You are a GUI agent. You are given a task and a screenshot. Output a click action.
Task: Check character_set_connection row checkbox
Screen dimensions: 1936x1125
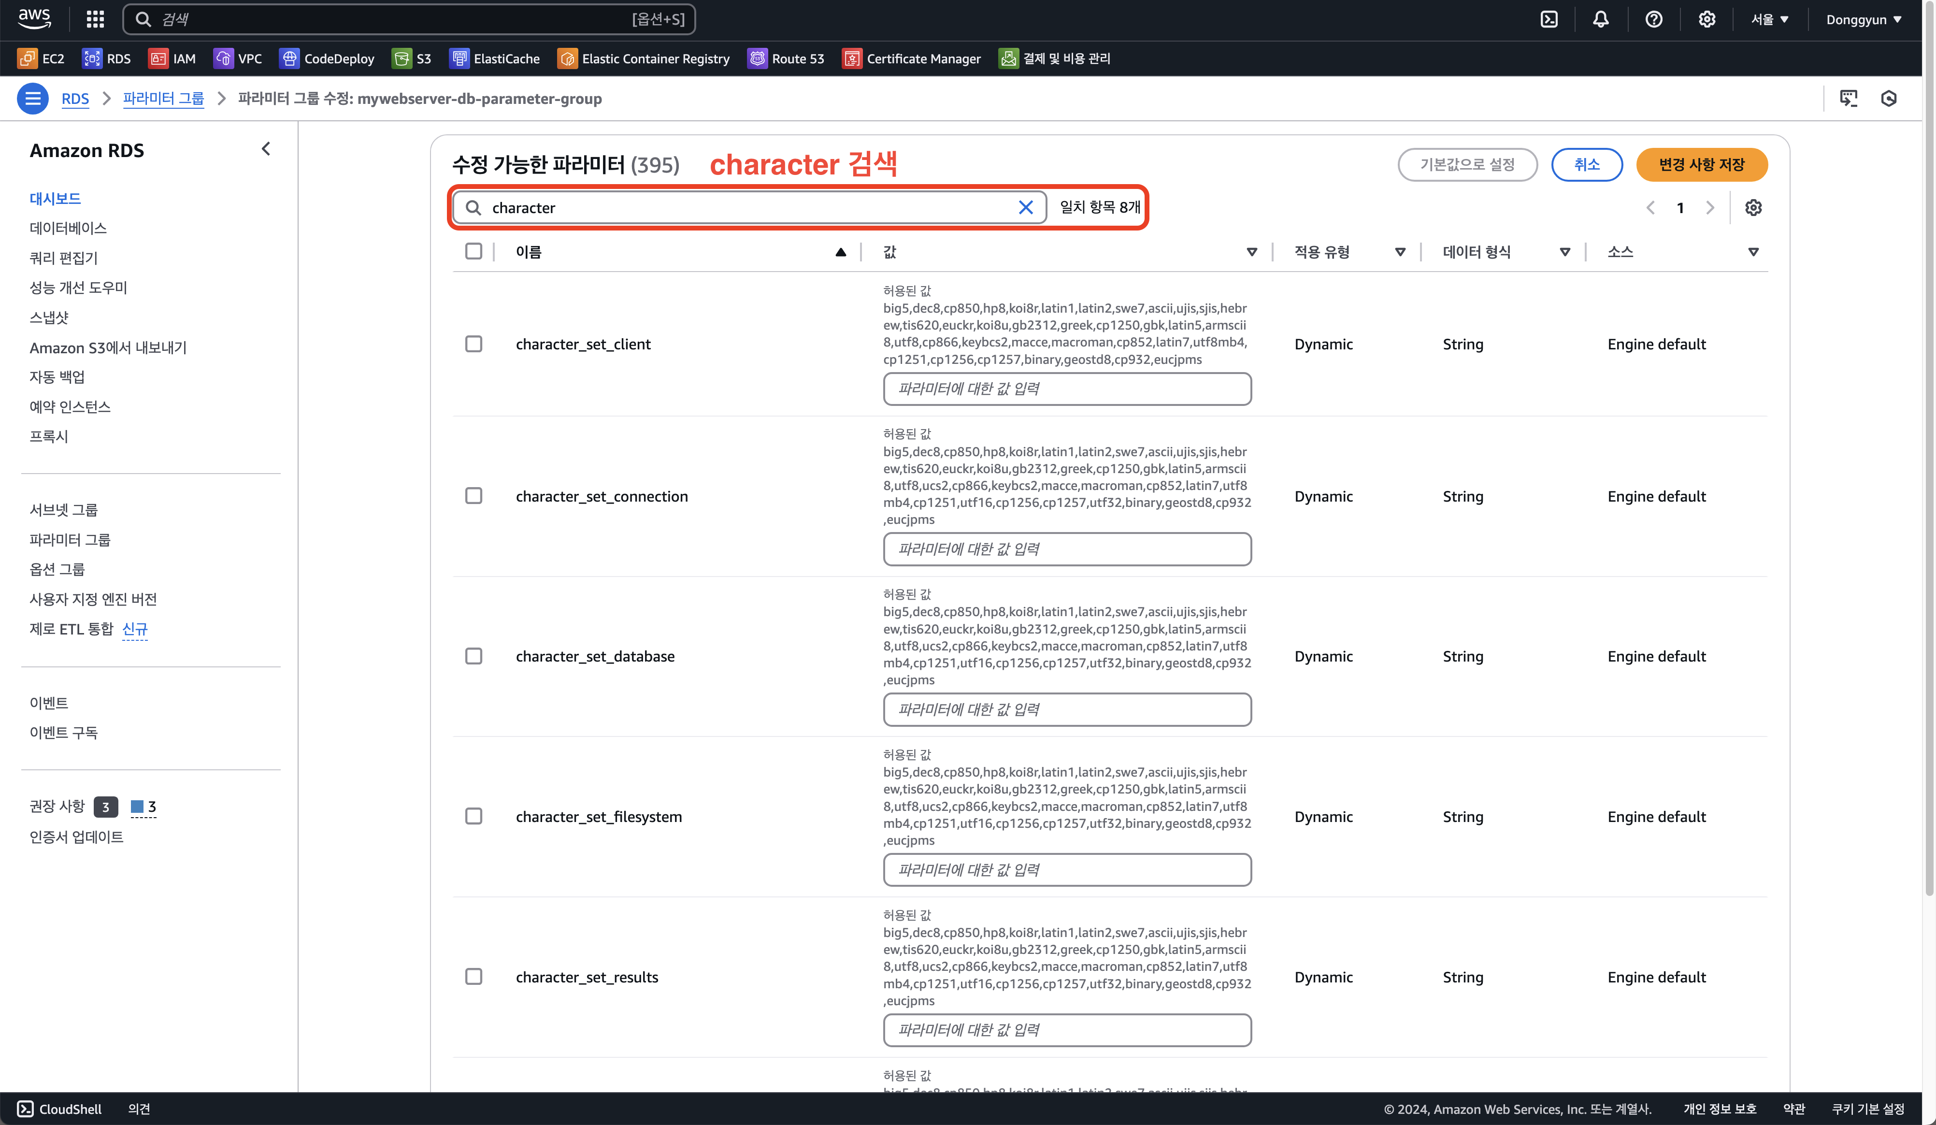pyautogui.click(x=474, y=496)
